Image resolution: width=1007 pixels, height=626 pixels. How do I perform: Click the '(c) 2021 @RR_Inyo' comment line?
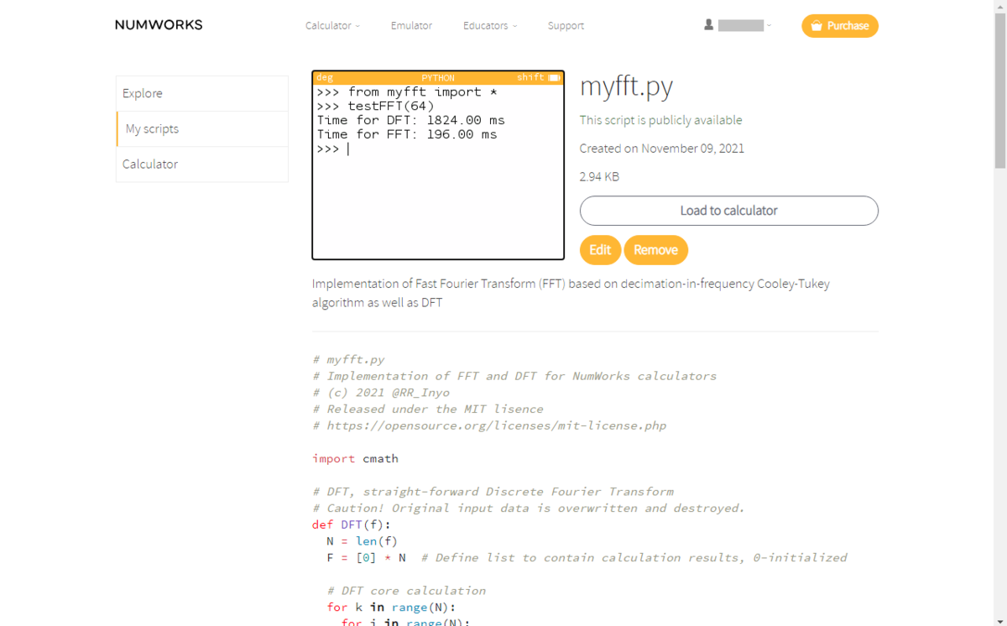pyautogui.click(x=381, y=393)
